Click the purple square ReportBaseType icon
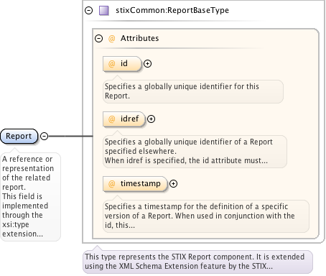The image size is (326, 276). [x=104, y=11]
